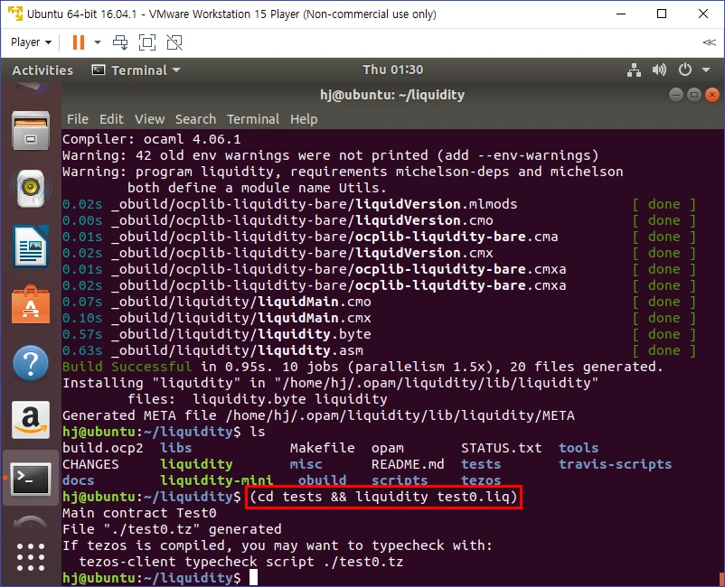Maximize the terminal window
Viewport: 725px width, 587px height.
(x=693, y=95)
